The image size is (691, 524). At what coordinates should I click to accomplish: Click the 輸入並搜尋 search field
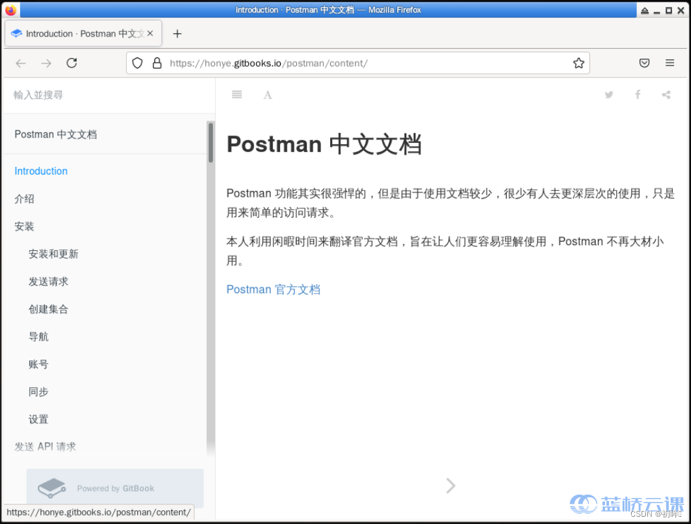(109, 95)
